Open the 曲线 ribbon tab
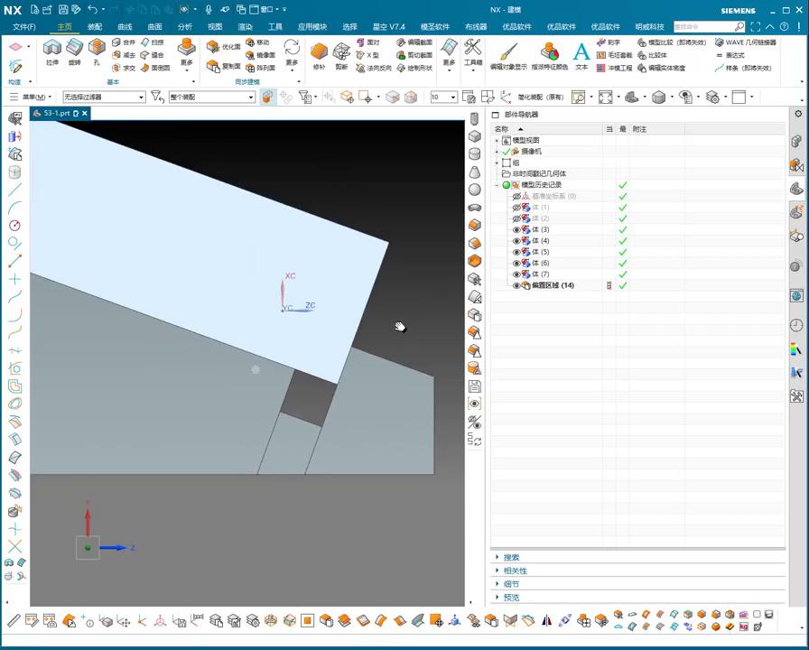This screenshot has width=809, height=650. click(x=125, y=27)
